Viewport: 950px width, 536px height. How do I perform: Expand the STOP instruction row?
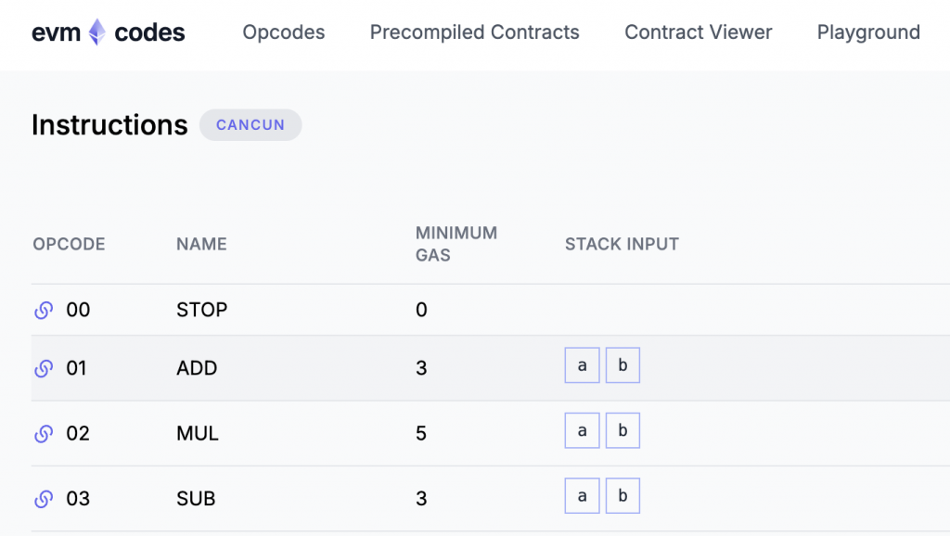click(201, 311)
